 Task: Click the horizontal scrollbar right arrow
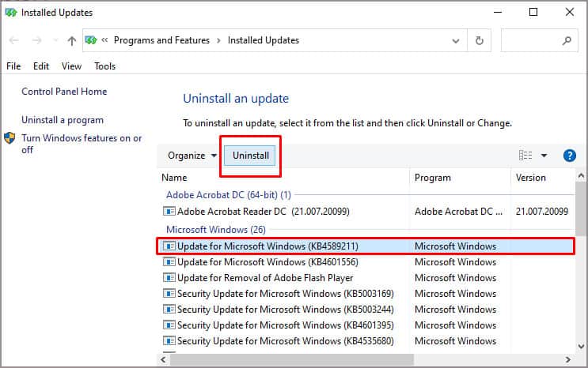click(x=568, y=359)
